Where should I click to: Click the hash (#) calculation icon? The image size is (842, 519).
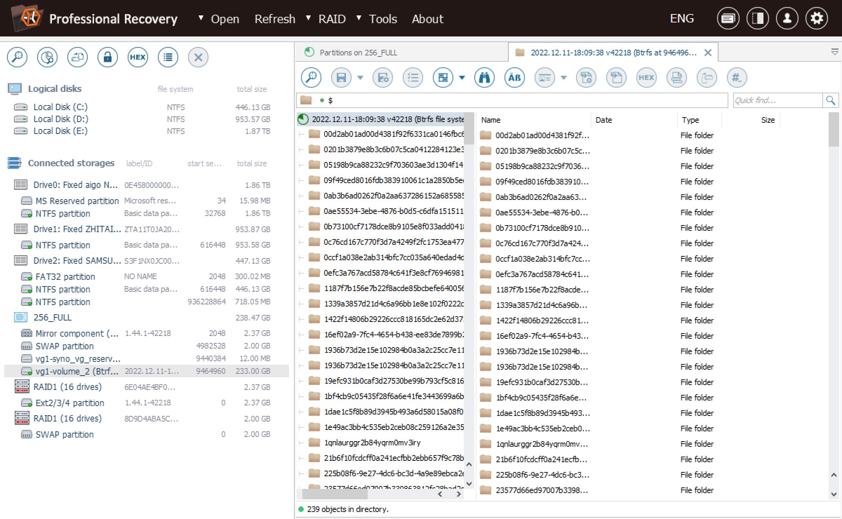point(737,77)
